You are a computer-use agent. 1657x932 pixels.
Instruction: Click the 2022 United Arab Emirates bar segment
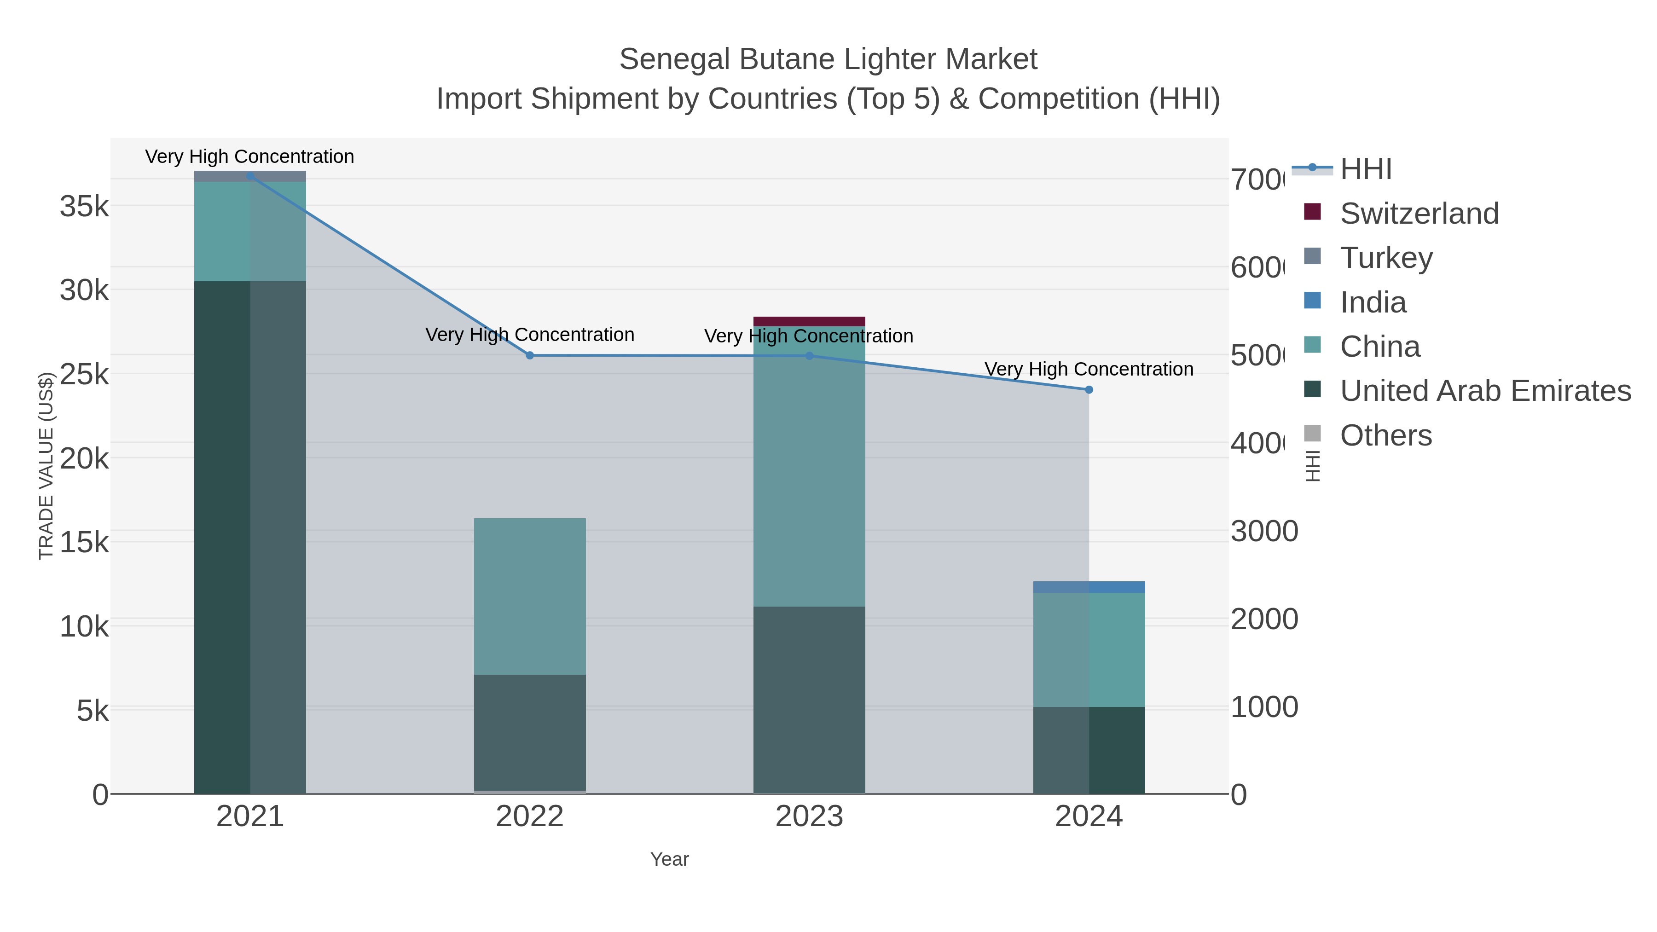tap(530, 733)
